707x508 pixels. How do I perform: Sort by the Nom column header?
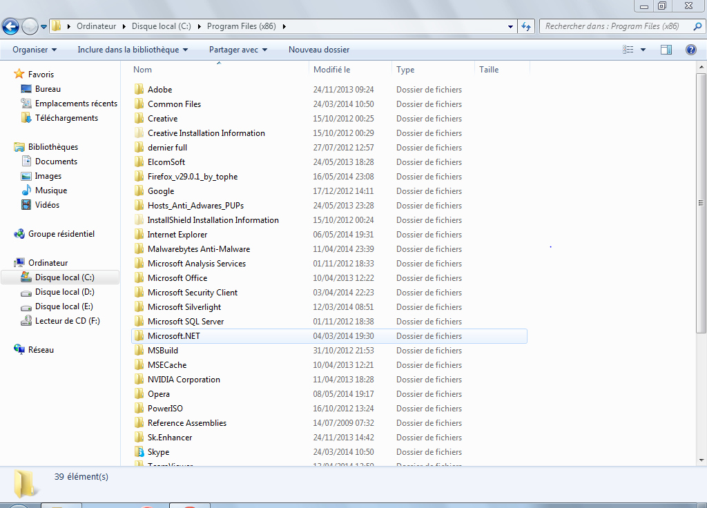pyautogui.click(x=220, y=70)
